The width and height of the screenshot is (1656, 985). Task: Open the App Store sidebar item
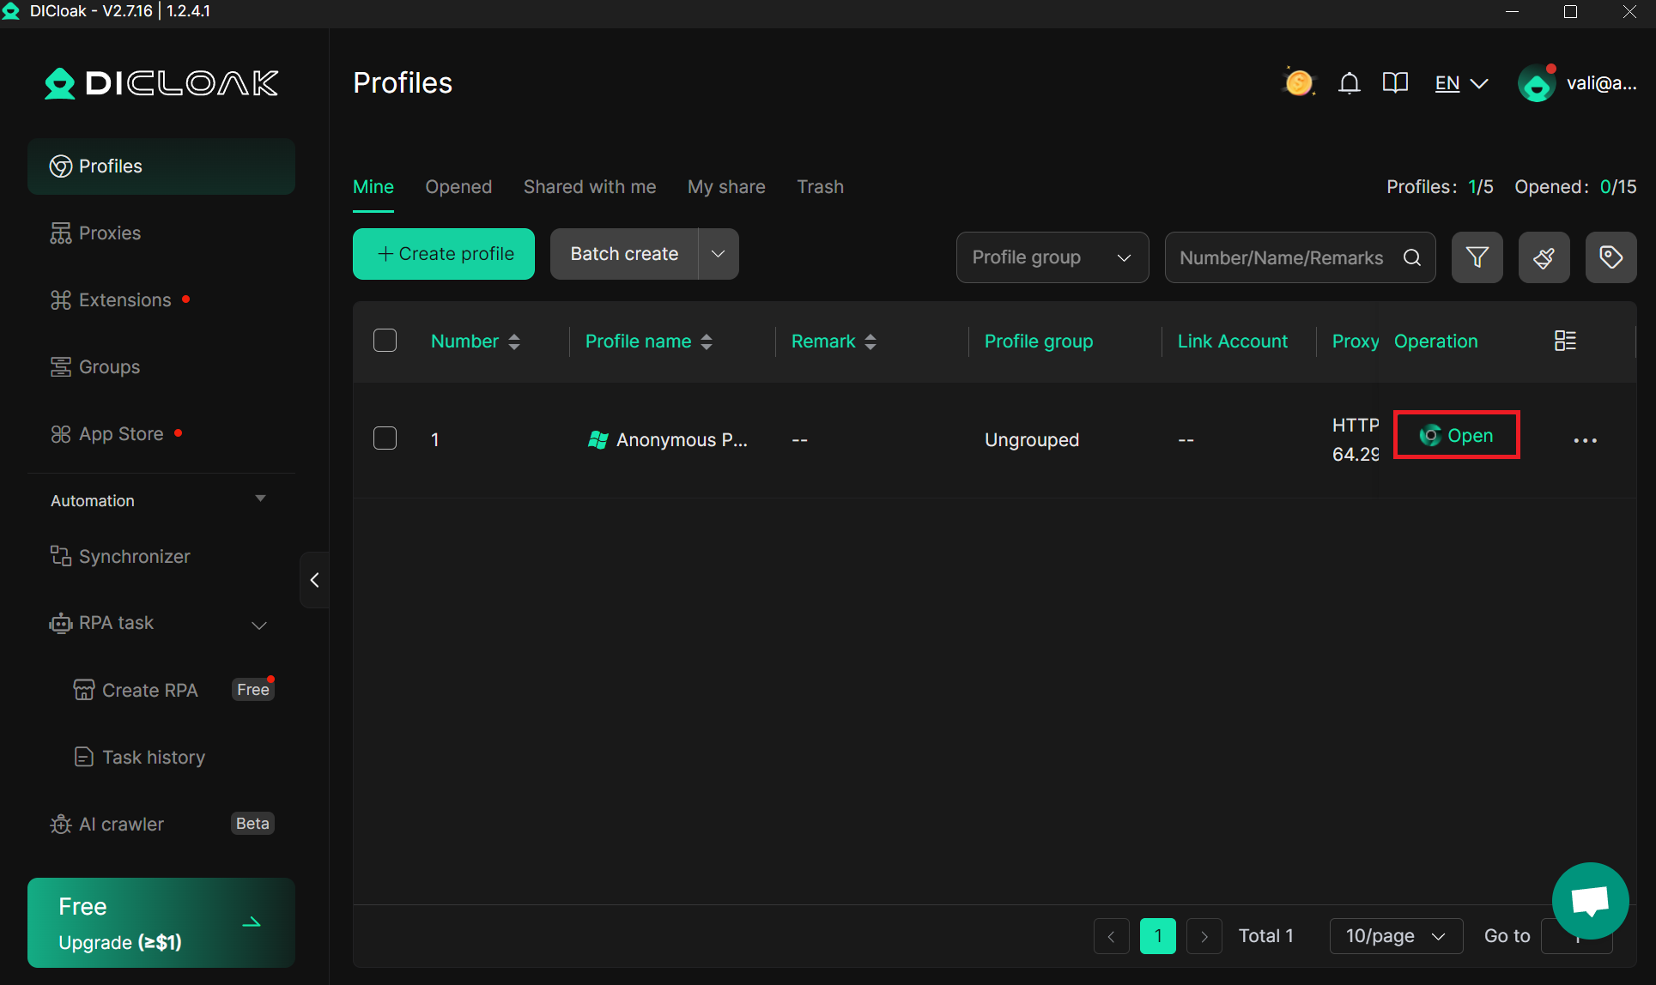pos(120,433)
